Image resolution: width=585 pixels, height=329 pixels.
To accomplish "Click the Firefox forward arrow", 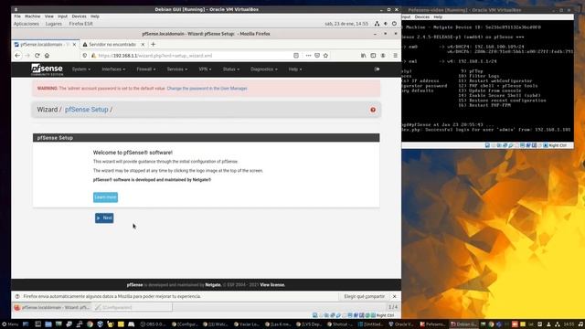I will [27, 55].
